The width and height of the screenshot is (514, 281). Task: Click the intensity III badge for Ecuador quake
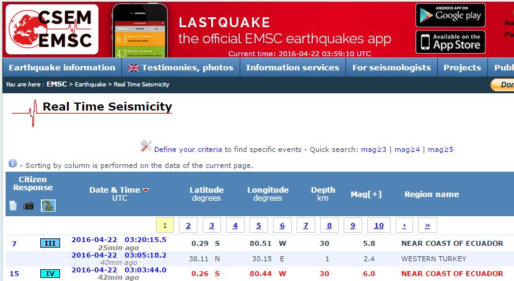point(50,243)
